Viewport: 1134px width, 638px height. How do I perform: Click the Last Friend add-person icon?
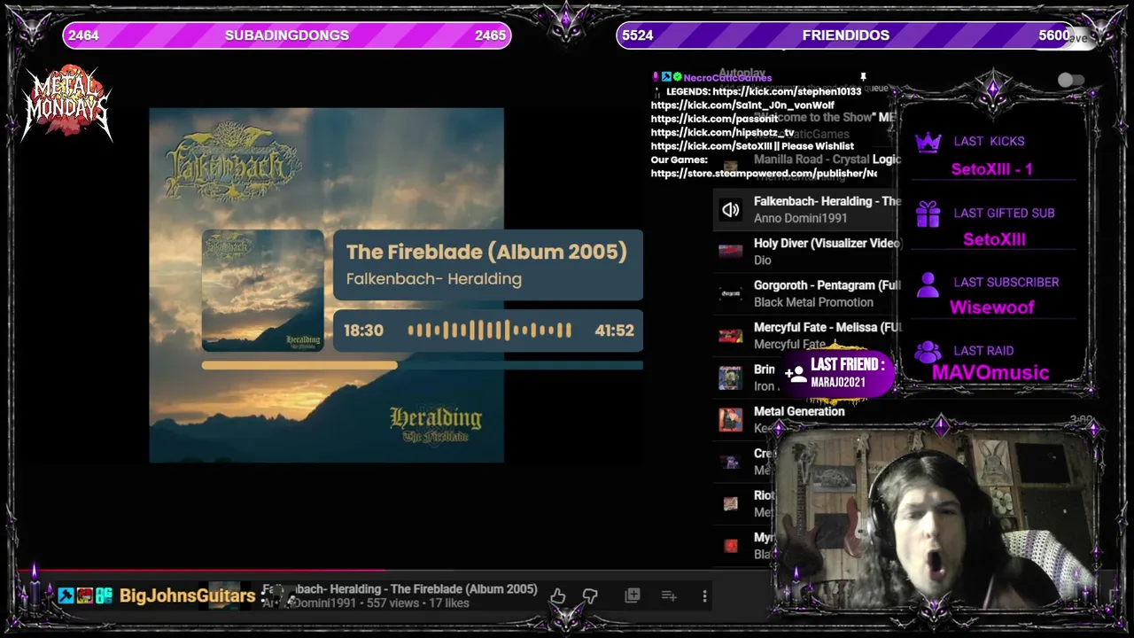795,374
